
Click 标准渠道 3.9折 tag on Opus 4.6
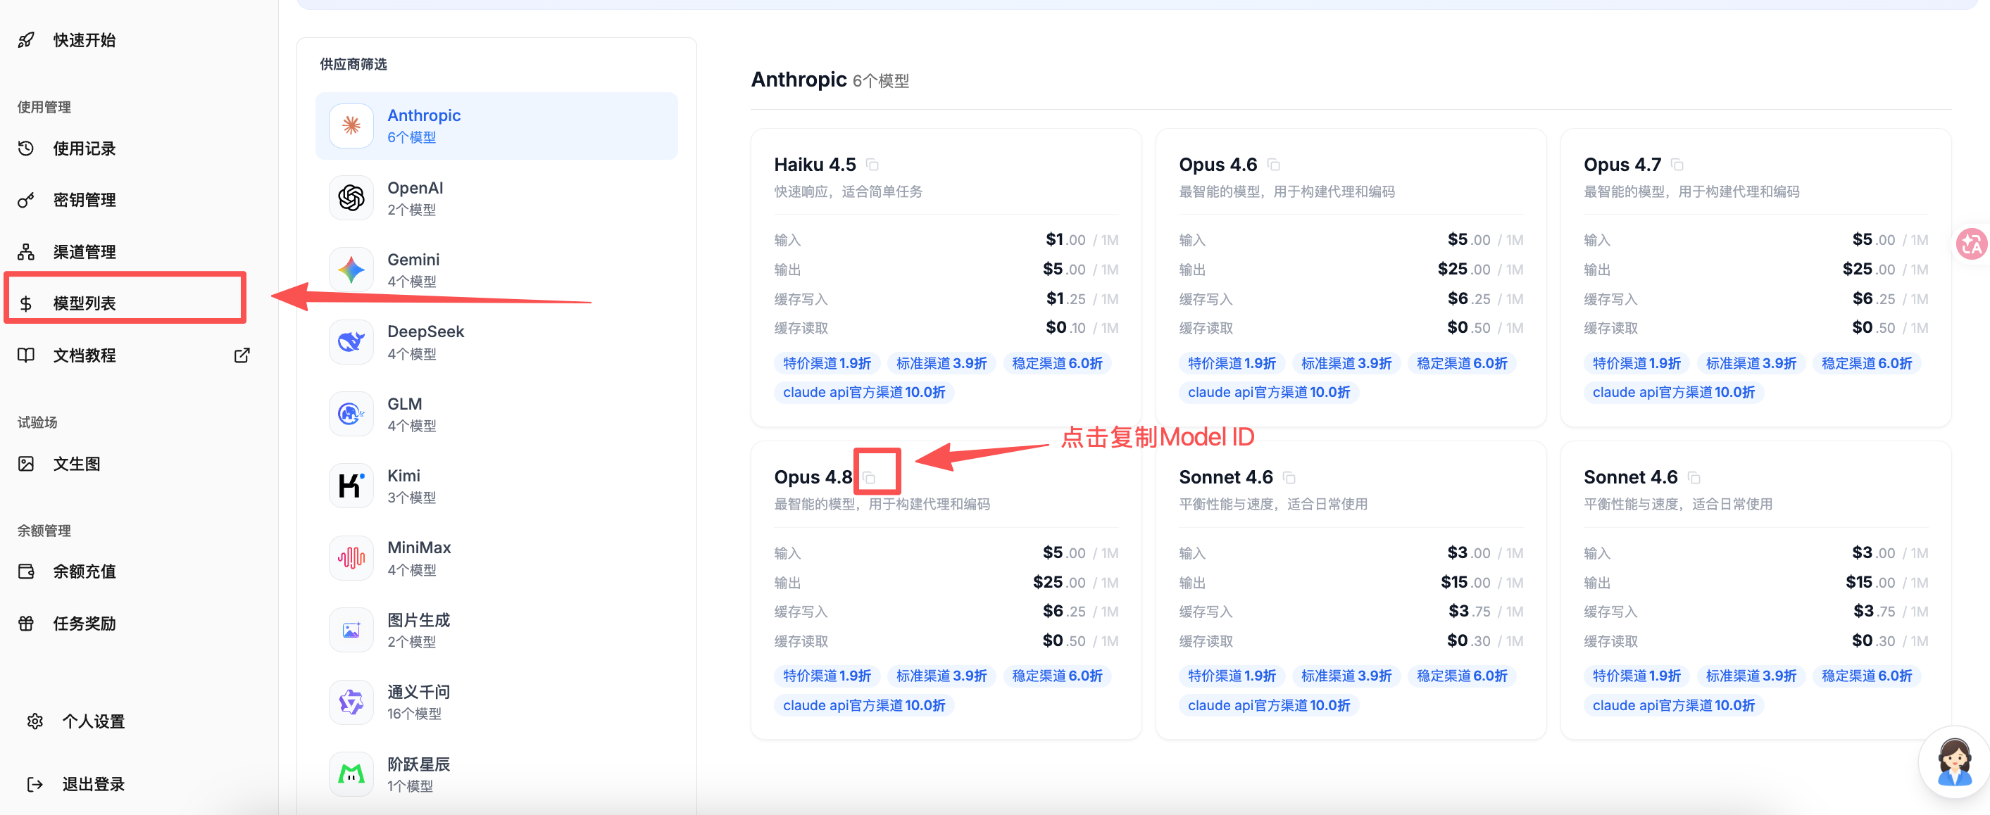point(1346,362)
